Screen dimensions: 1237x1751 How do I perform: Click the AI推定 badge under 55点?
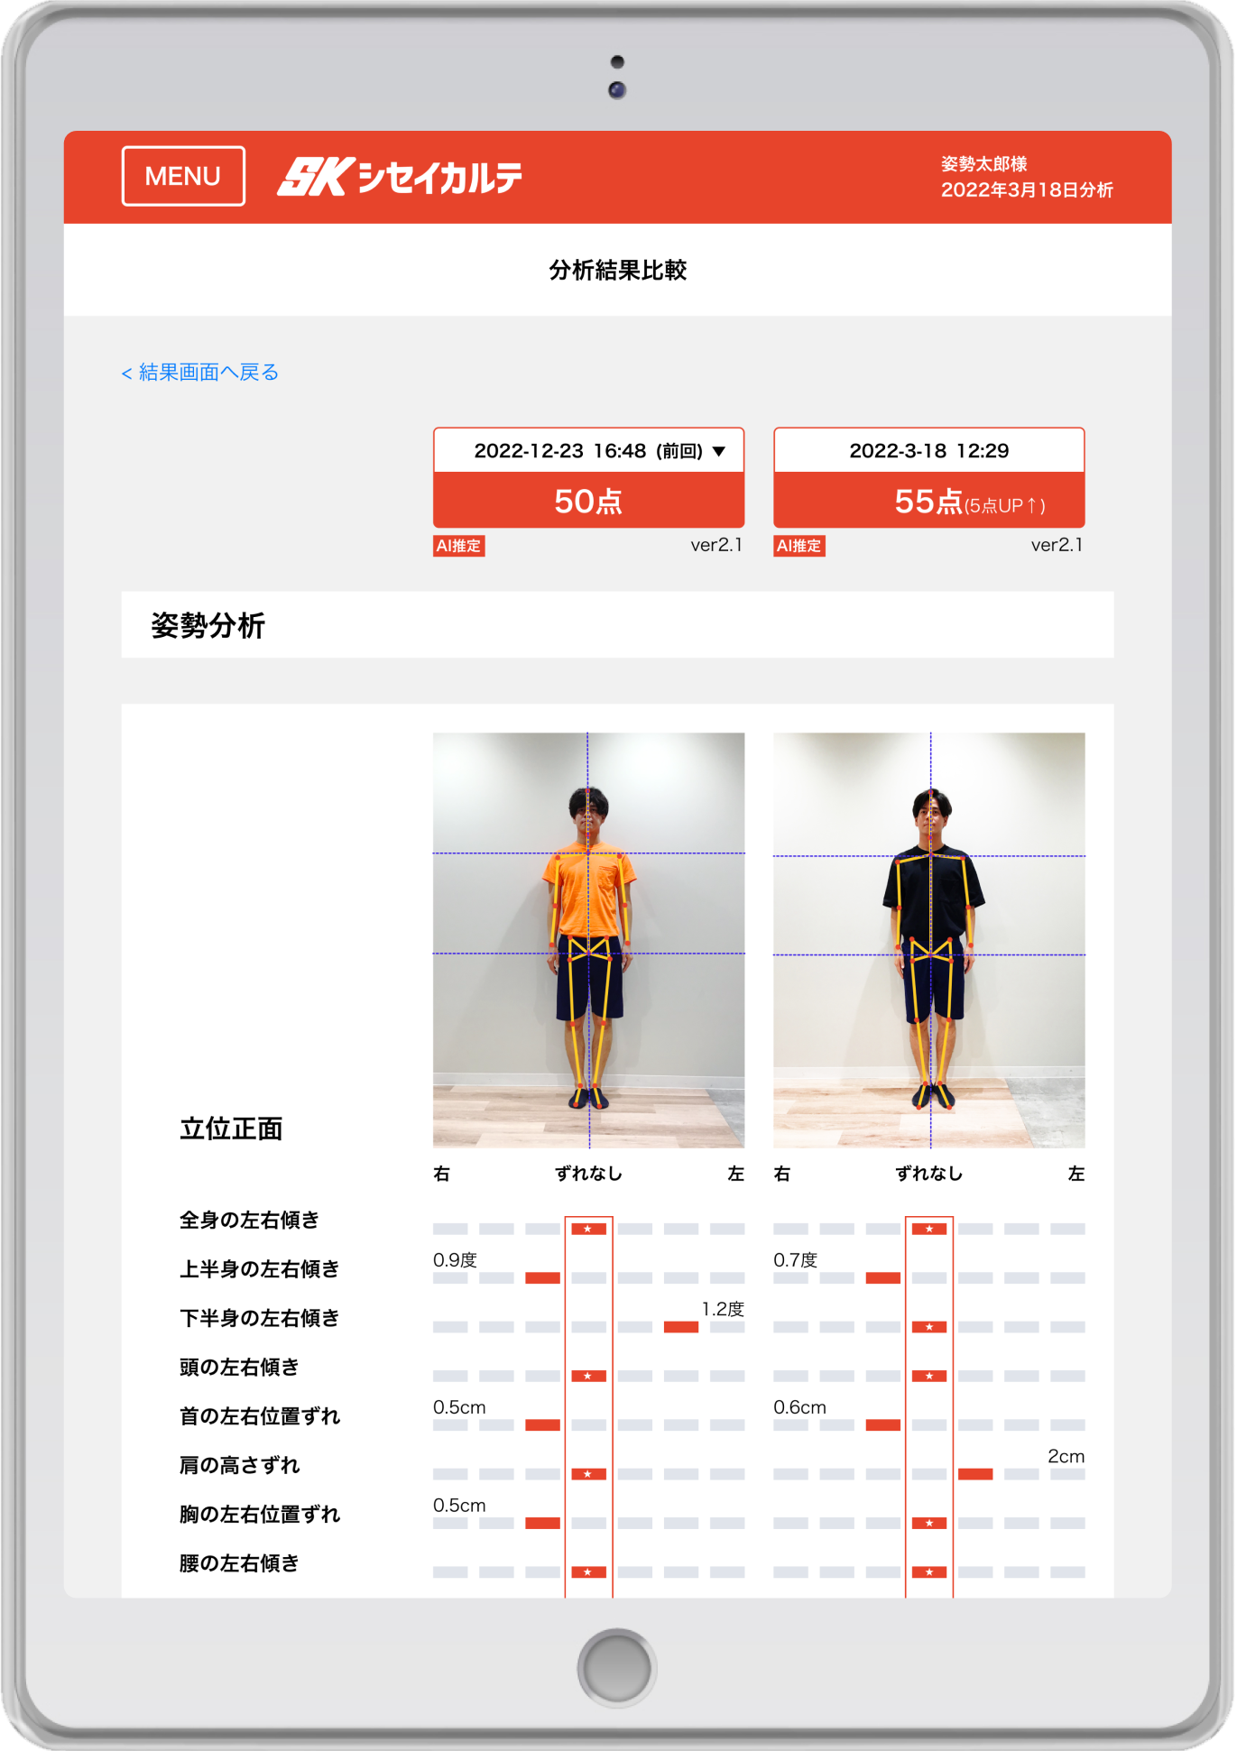click(x=799, y=546)
